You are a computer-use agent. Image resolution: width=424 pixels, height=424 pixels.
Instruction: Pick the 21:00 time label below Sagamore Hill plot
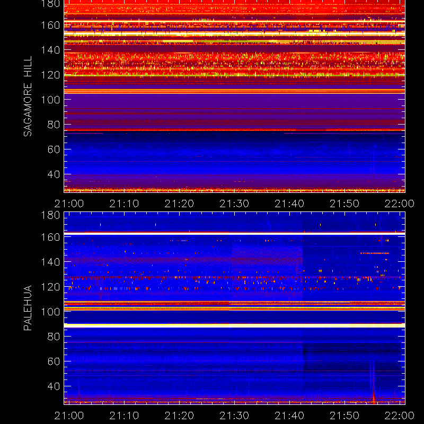[x=69, y=204]
